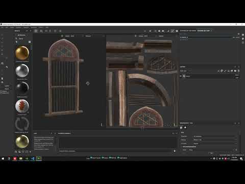Select the Paint brush tool in left toolbar
Screen dimensions: 245x184
coord(2,35)
